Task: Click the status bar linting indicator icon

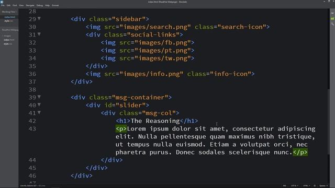Action: click(315, 186)
